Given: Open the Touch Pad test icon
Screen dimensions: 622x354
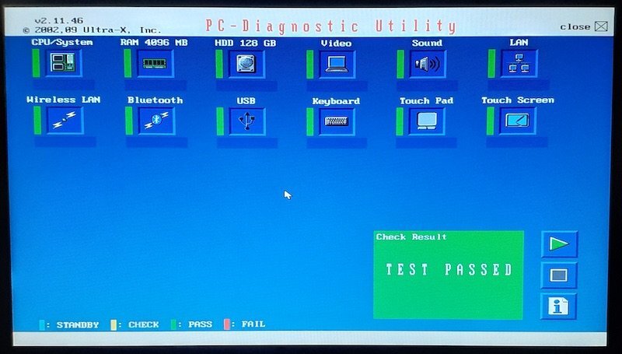Looking at the screenshot, I should (x=426, y=121).
